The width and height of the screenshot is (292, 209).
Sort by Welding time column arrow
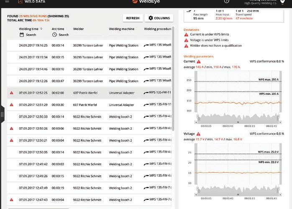(41, 29)
